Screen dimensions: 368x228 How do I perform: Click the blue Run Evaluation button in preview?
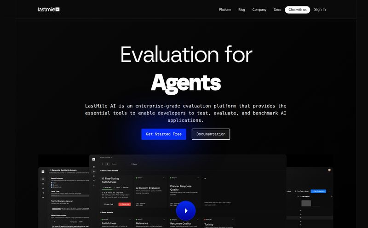(318, 191)
